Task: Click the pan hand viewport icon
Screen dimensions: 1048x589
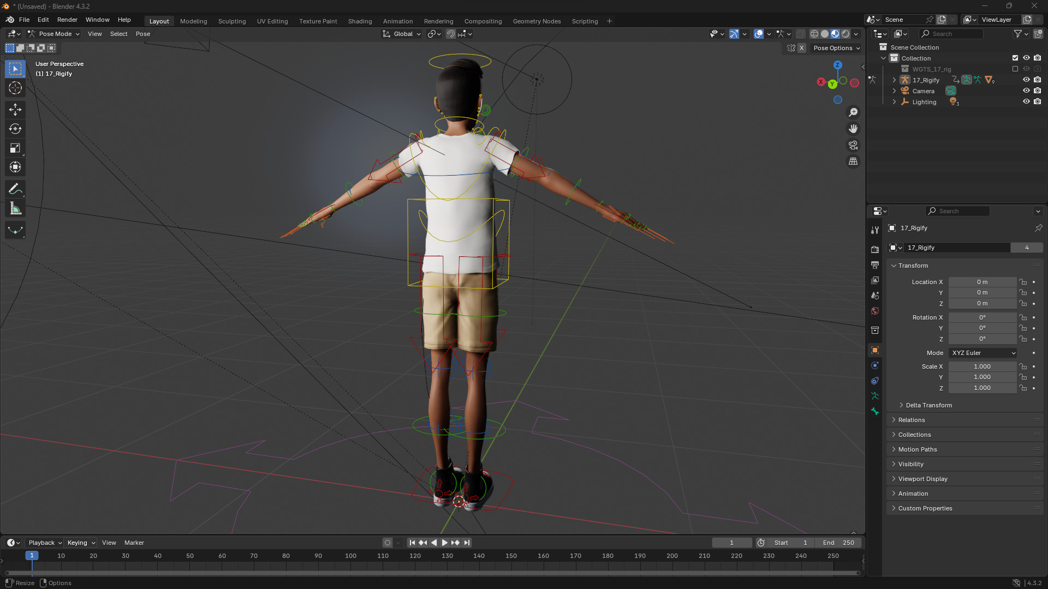Action: coord(853,129)
